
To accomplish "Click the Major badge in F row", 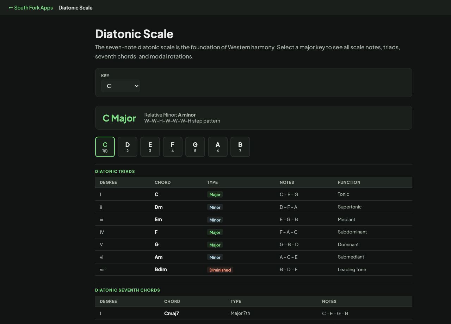I will [x=215, y=232].
